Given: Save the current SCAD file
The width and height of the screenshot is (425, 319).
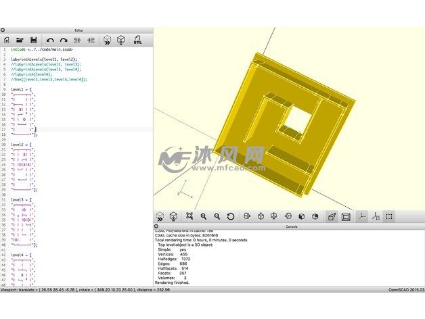Looking at the screenshot, I should click(33, 40).
